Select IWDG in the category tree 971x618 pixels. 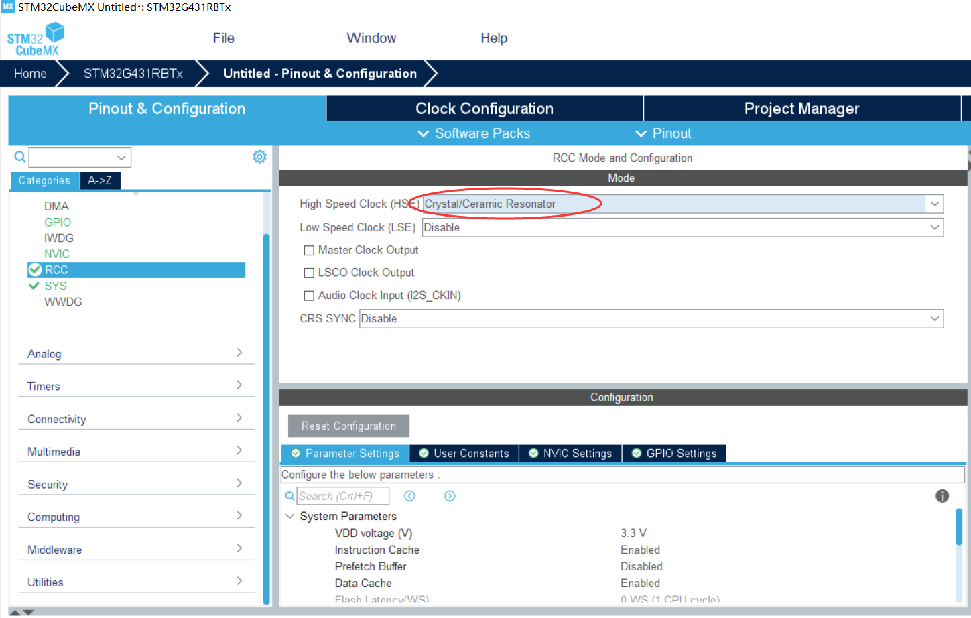click(59, 238)
